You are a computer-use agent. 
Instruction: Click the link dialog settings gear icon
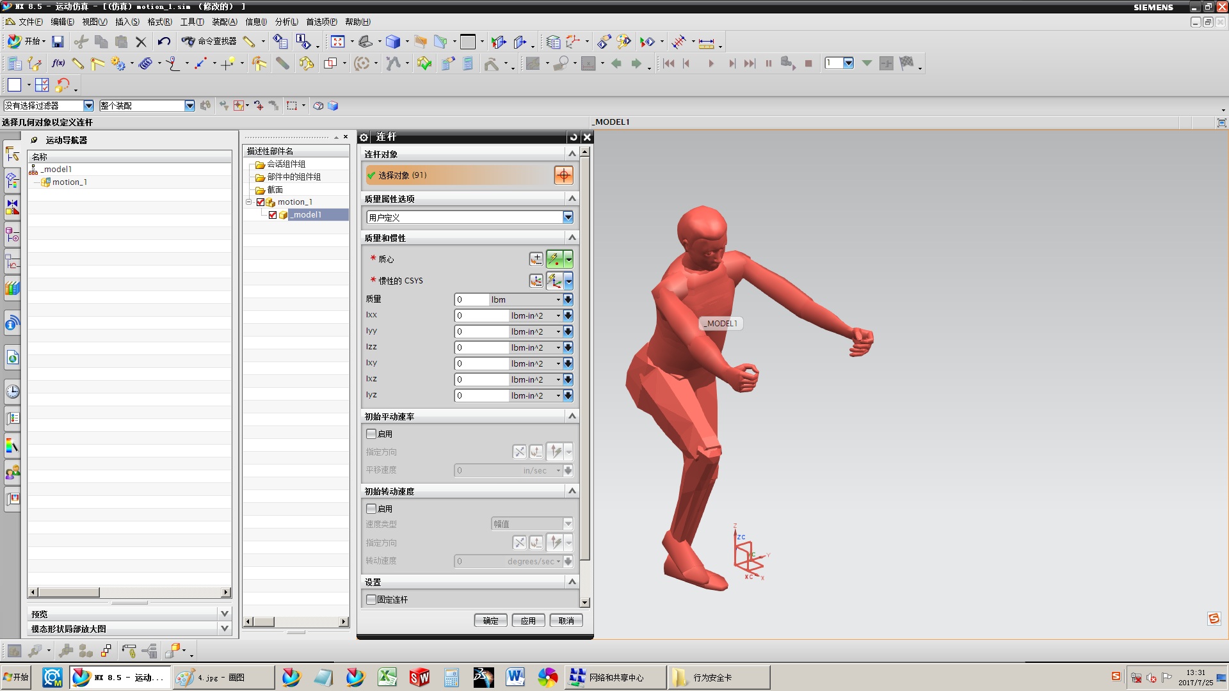tap(364, 137)
